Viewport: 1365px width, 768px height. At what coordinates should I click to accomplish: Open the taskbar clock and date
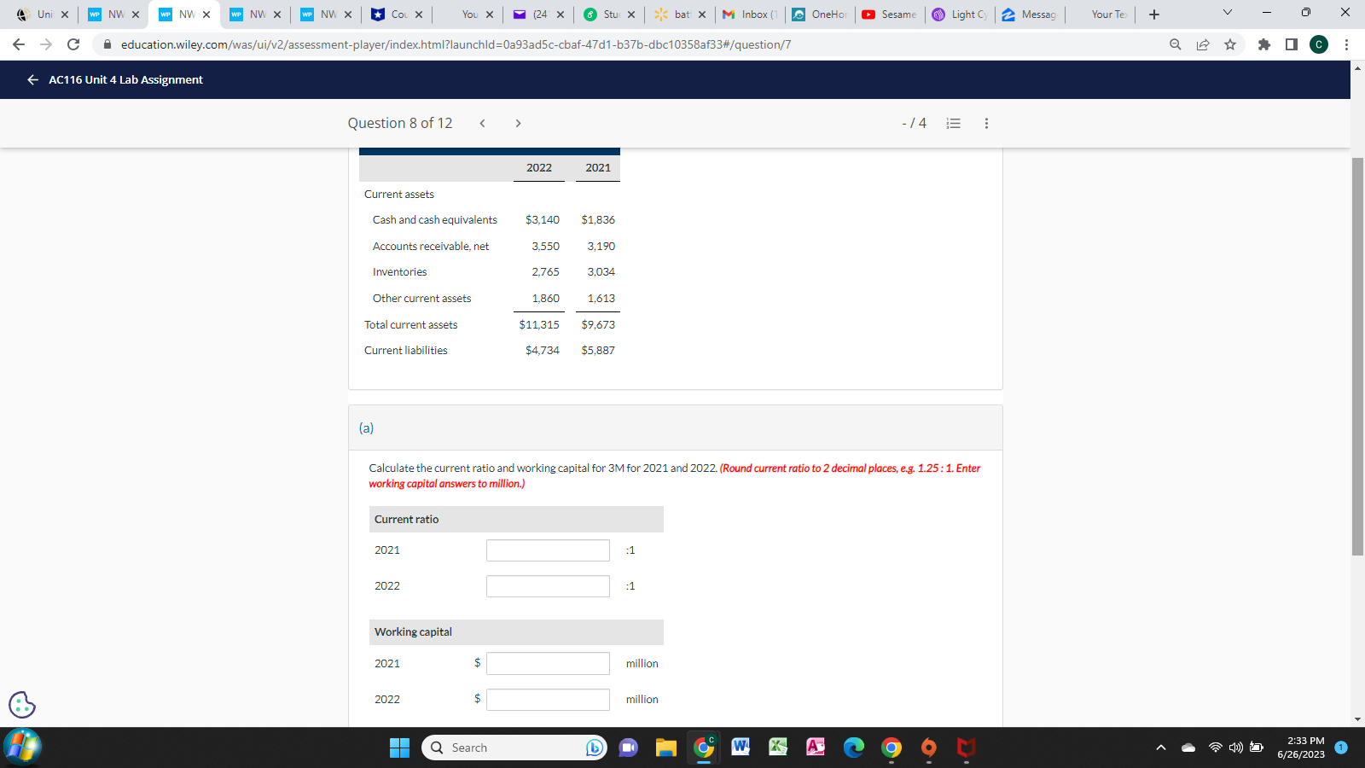pos(1300,748)
